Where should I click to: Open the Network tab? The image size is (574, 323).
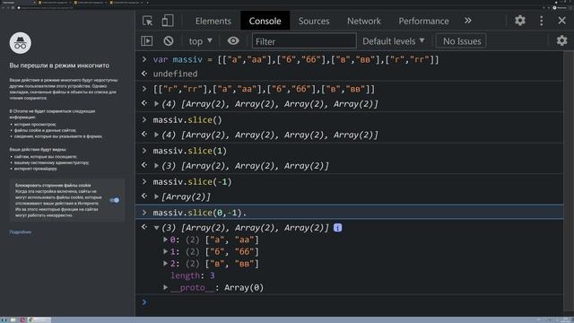(x=364, y=21)
